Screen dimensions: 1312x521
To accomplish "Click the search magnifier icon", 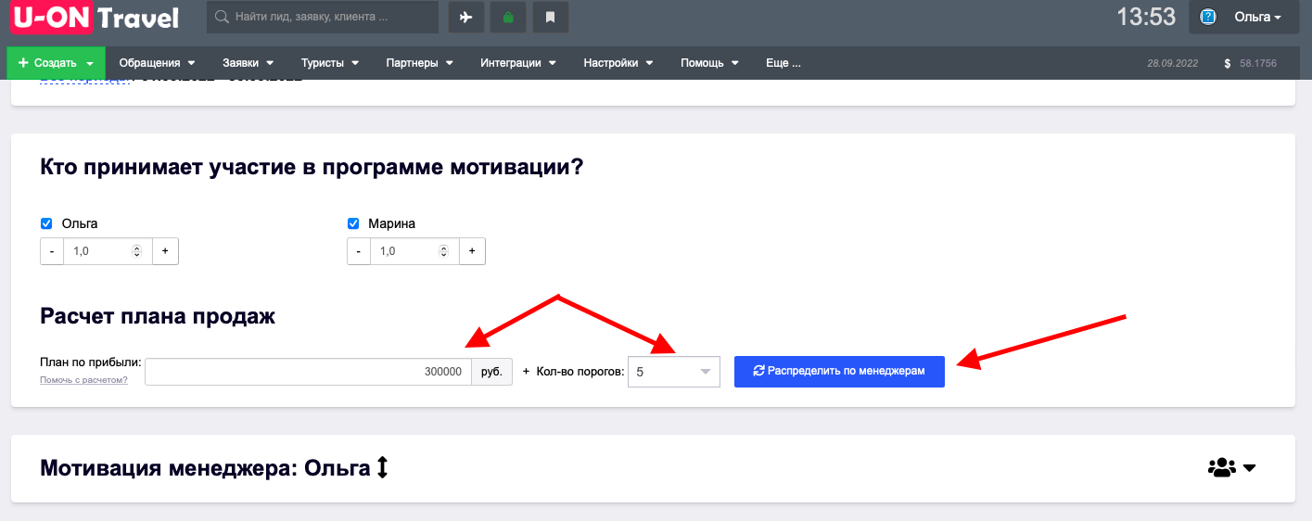I will (x=223, y=17).
